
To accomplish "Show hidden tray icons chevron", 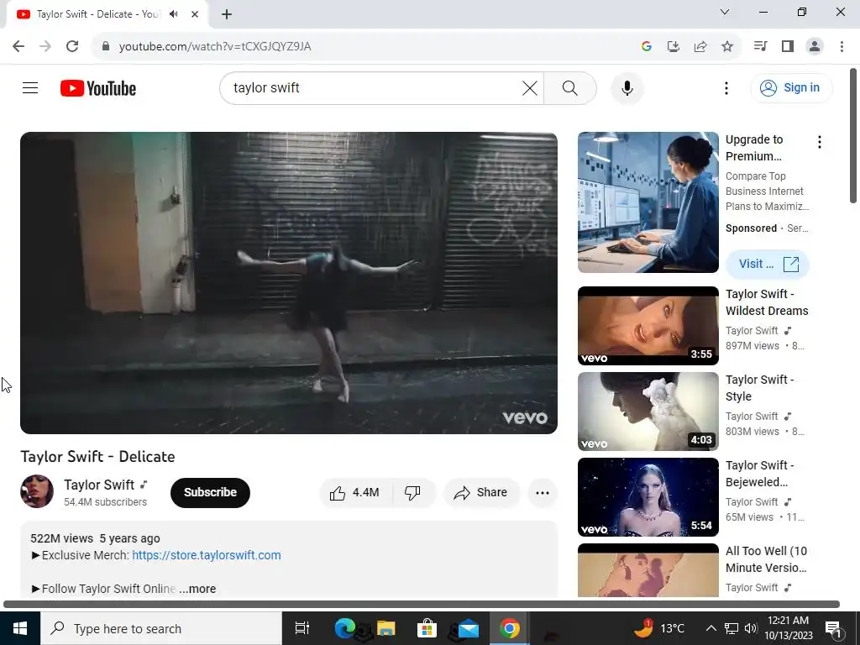I will coord(711,628).
